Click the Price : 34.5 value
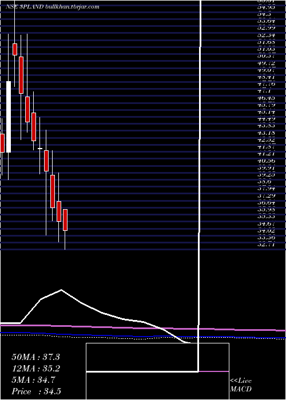 pos(36,391)
